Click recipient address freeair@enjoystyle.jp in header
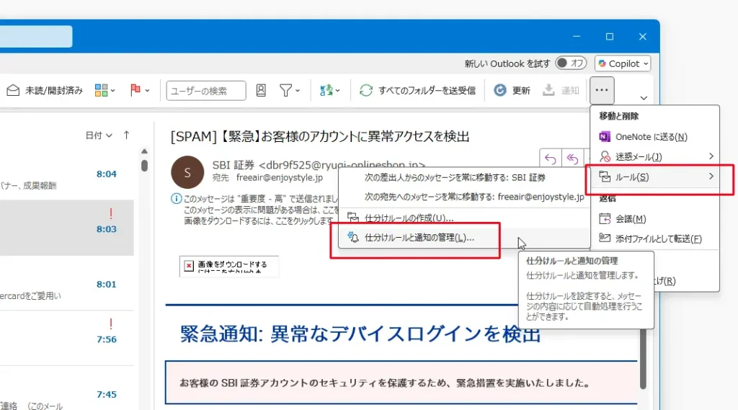The height and width of the screenshot is (410, 738). click(280, 177)
